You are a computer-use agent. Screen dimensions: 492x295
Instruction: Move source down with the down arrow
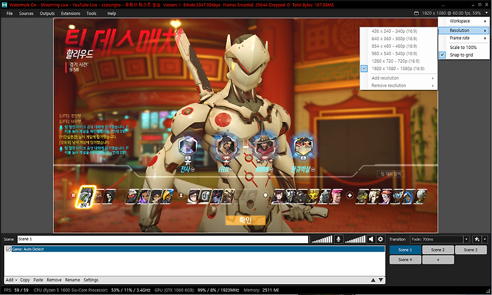[381, 280]
